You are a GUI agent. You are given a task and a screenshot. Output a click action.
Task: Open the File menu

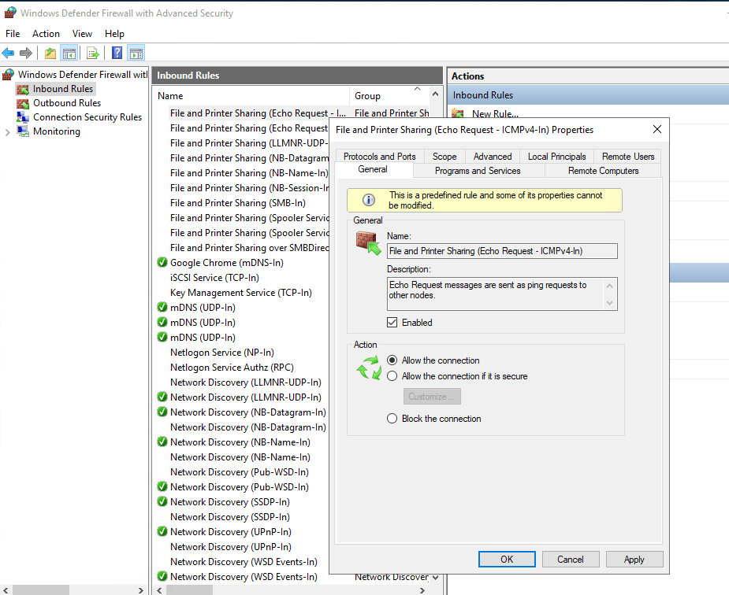click(13, 34)
